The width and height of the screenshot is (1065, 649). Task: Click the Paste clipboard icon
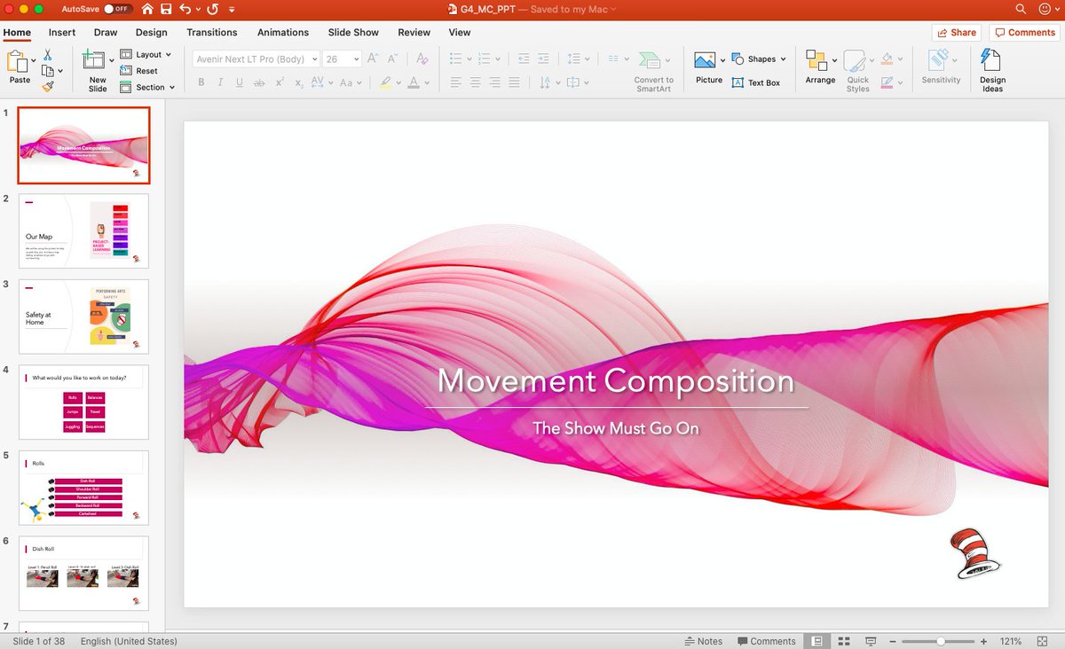pyautogui.click(x=18, y=61)
